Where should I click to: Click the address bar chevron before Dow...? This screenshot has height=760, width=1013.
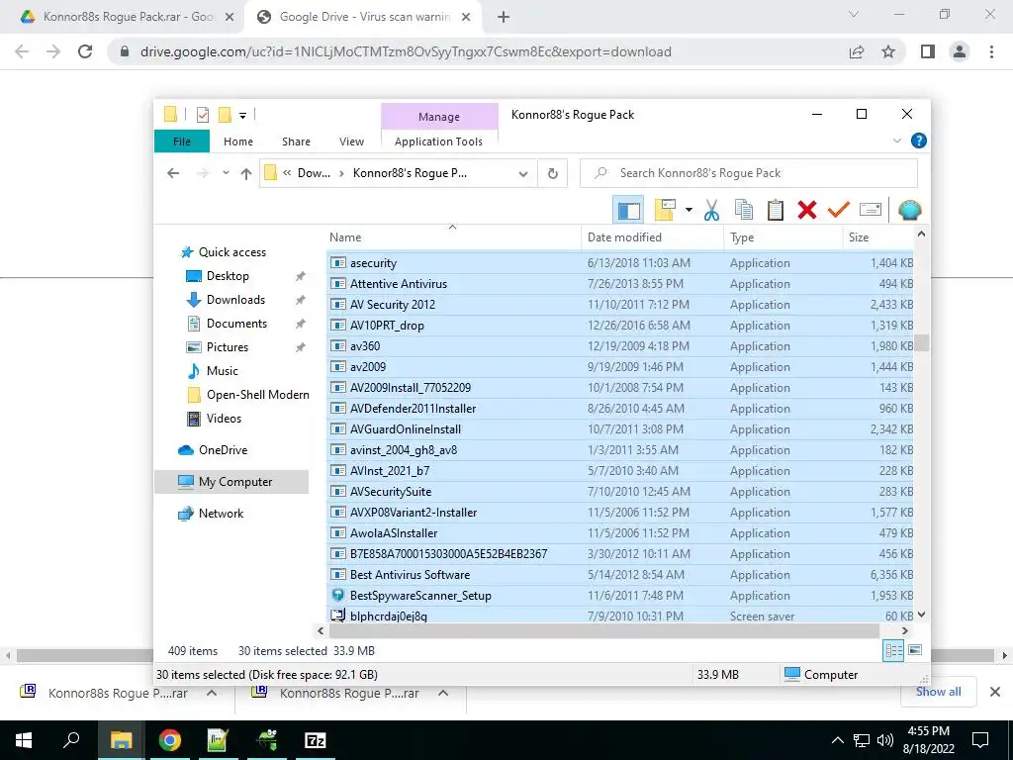[x=286, y=173]
